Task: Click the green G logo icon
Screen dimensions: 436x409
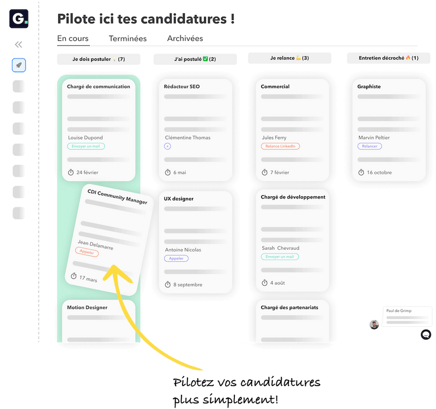Action: click(19, 19)
